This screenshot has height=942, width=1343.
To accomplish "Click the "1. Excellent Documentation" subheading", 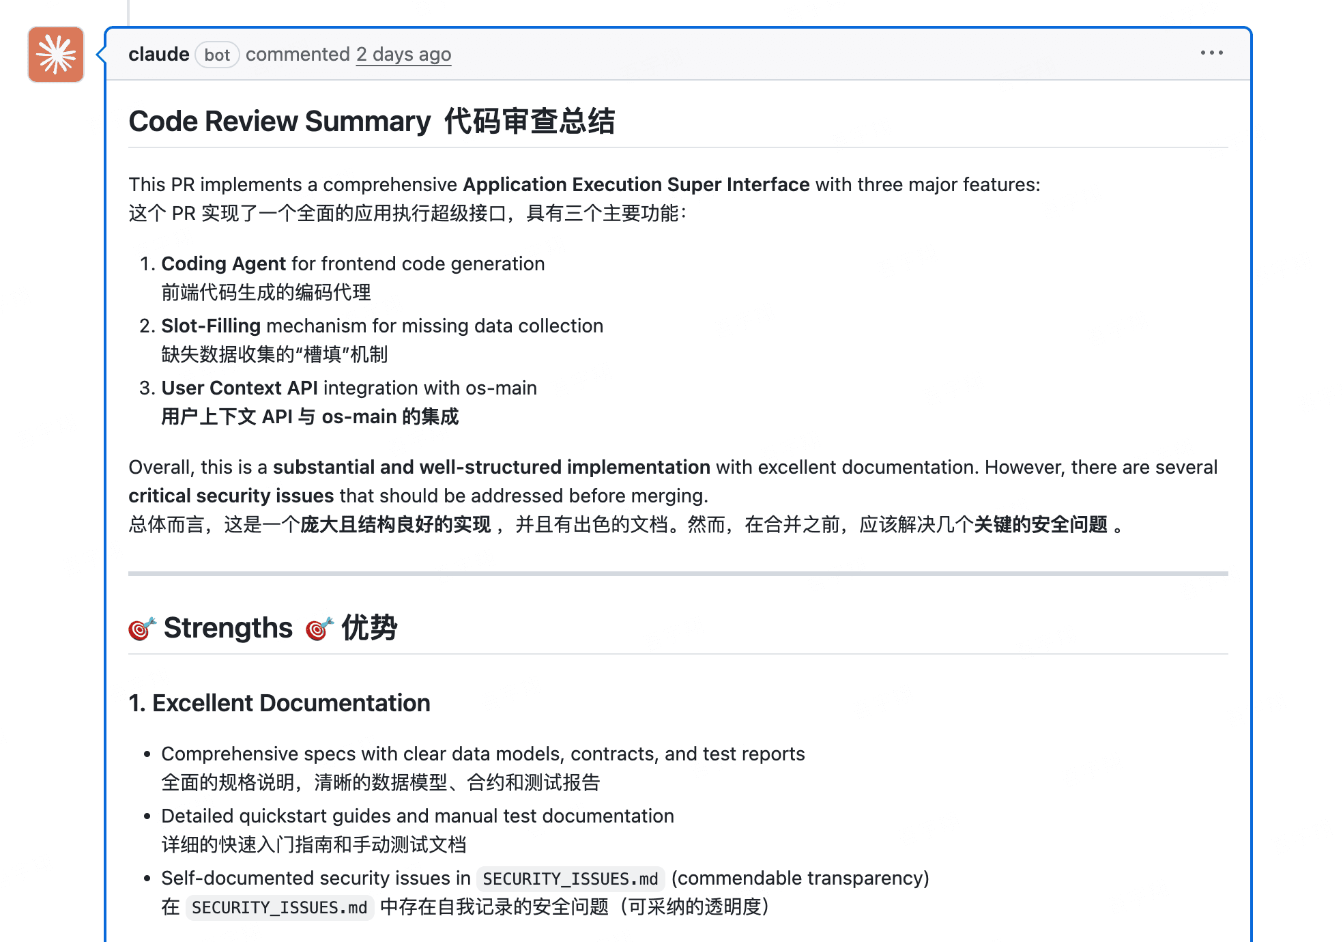I will (279, 703).
